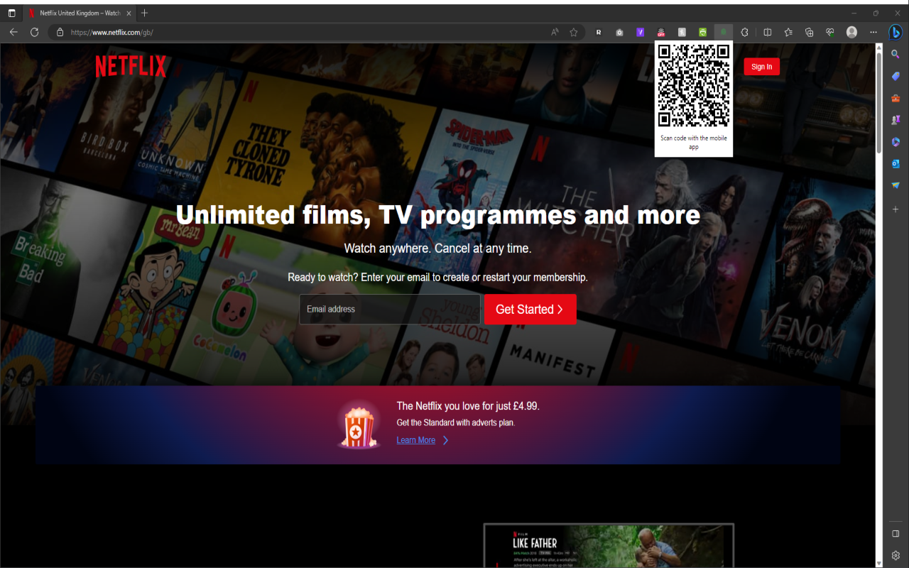Open the Read aloud tool
Viewport: 909px width, 568px height.
[x=555, y=32]
